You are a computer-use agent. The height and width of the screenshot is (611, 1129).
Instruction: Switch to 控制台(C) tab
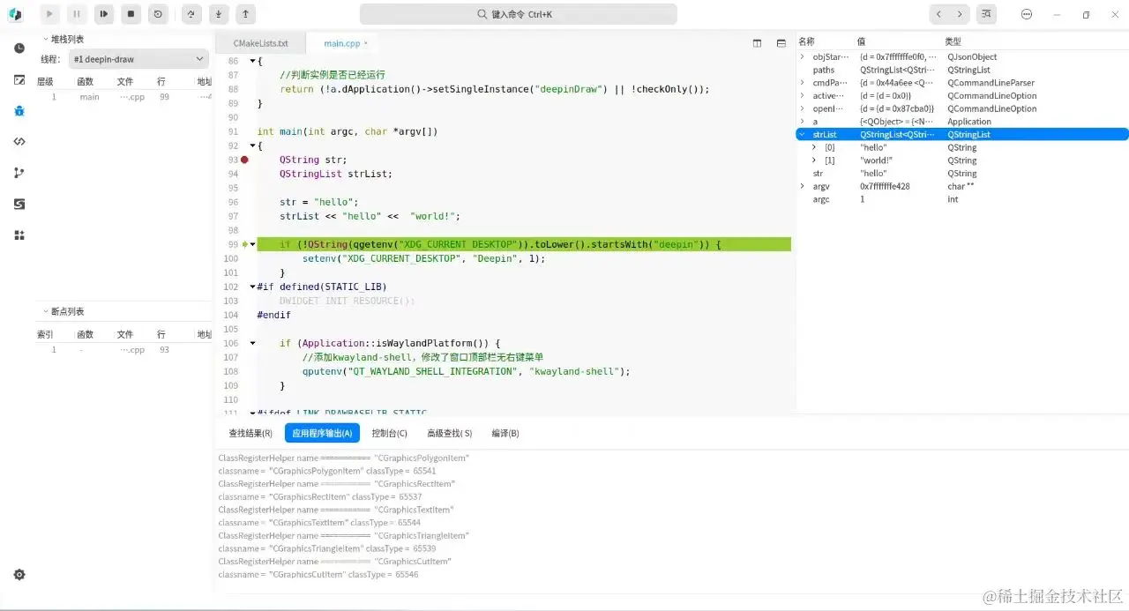(390, 433)
